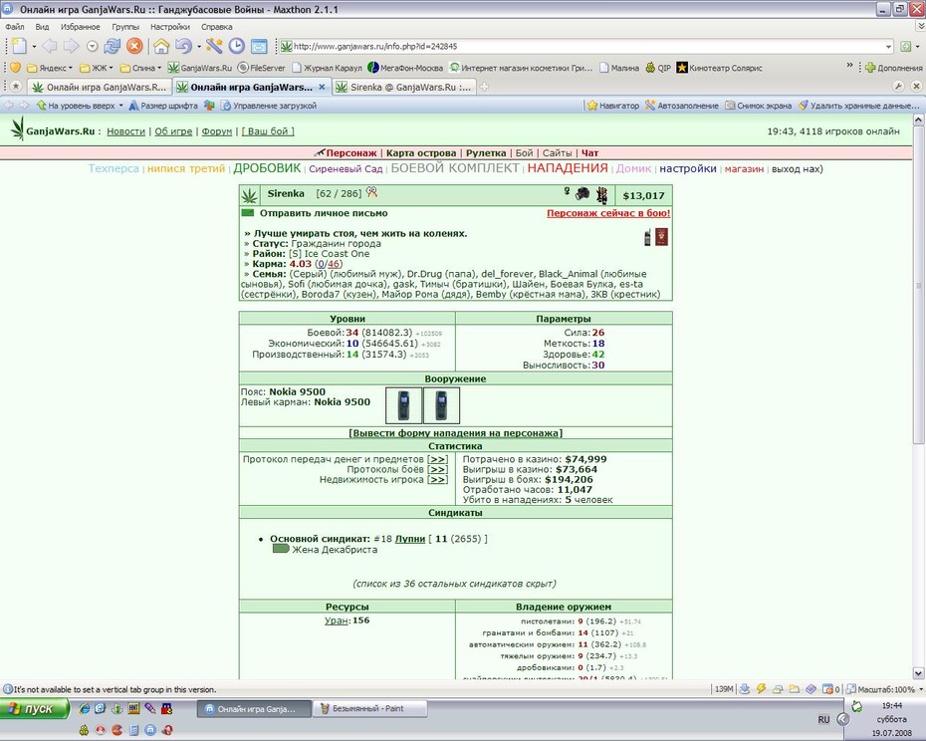Click the page vertical scrollbar down arrow
The height and width of the screenshot is (741, 926).
[x=918, y=673]
